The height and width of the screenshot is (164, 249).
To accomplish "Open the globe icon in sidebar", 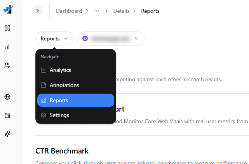I will tap(7, 97).
